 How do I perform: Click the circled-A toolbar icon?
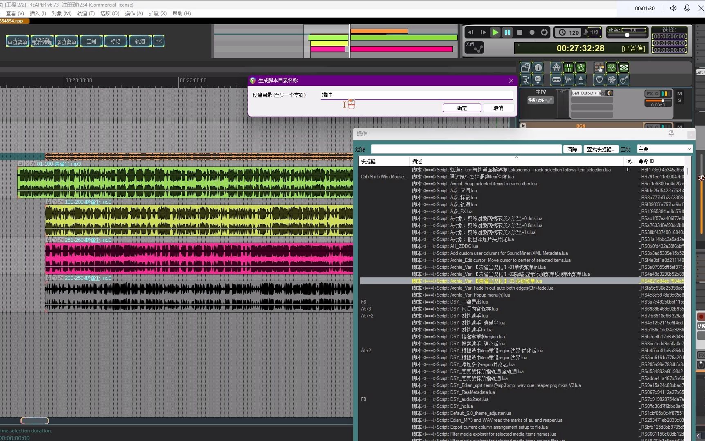(556, 67)
